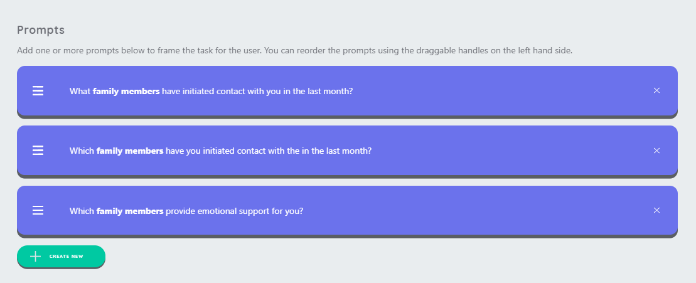
Task: Grab the drag handle of the first prompt
Action: [38, 91]
